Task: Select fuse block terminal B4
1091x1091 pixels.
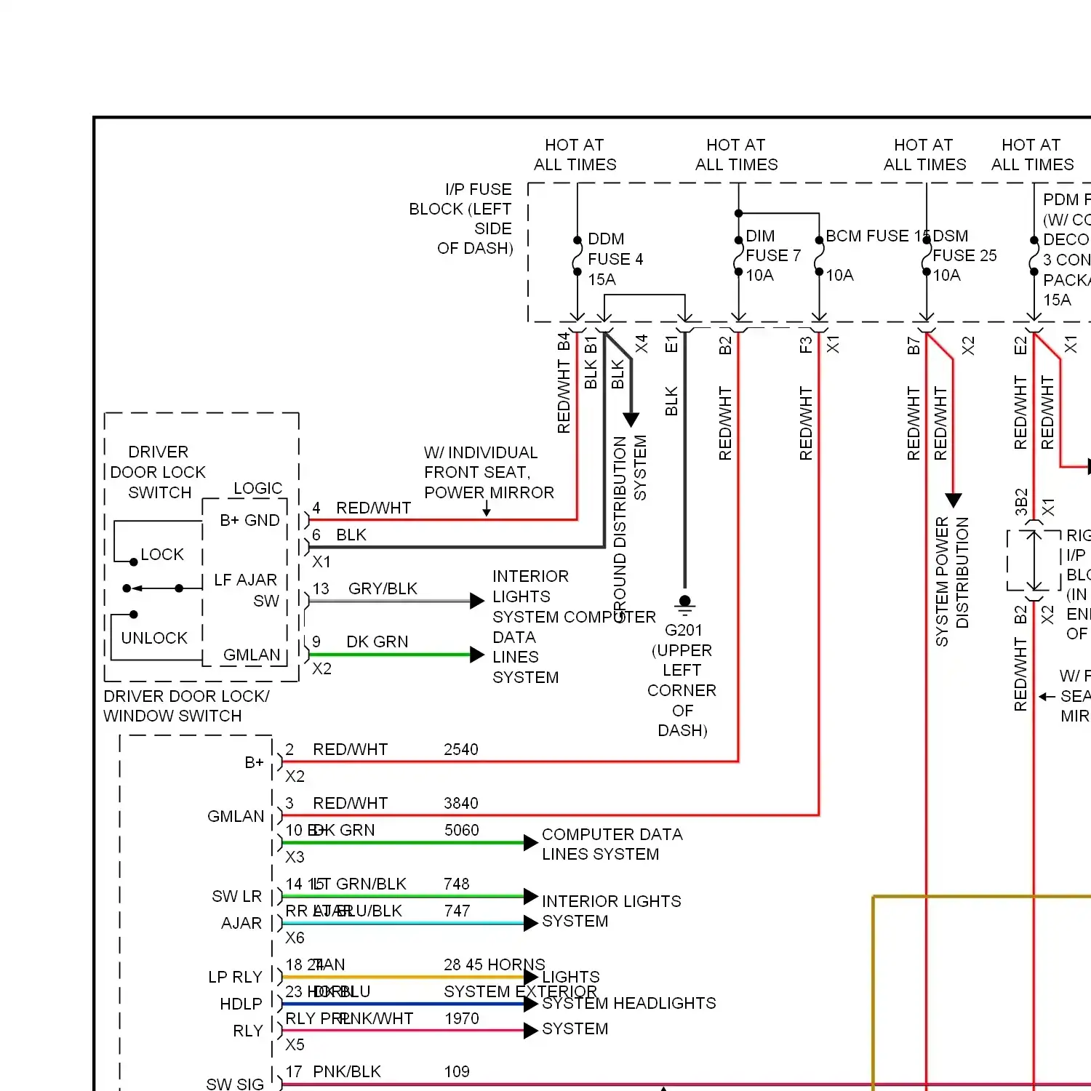Action: click(x=564, y=342)
